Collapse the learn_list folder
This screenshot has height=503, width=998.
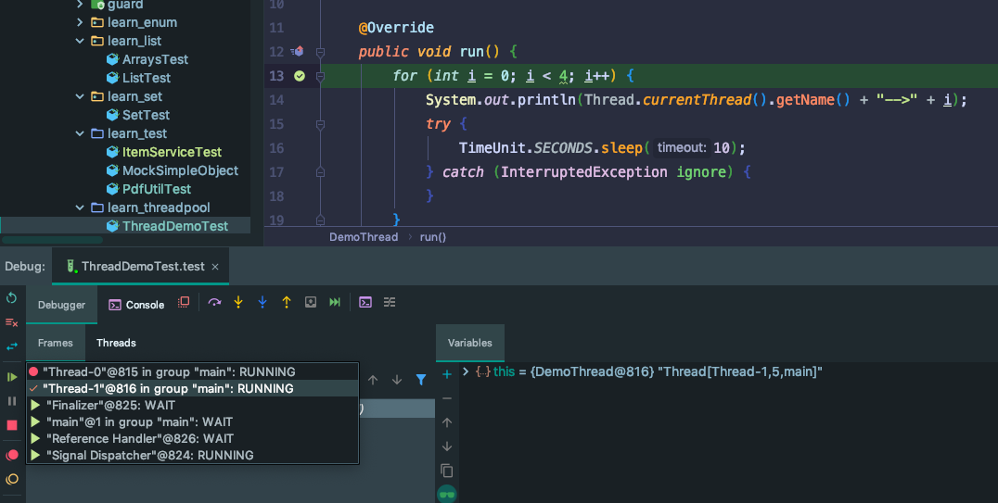(x=80, y=41)
